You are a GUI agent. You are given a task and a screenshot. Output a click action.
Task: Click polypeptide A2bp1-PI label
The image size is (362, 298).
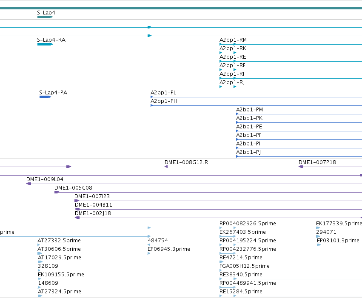248,144
